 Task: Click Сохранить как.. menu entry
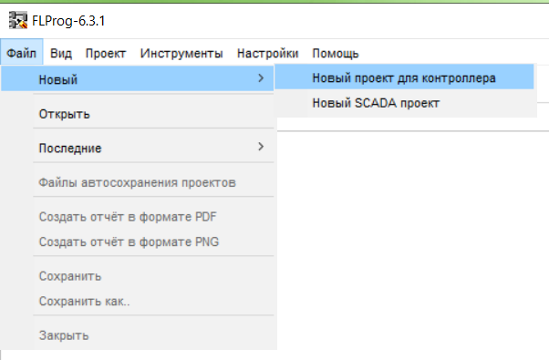point(137,302)
